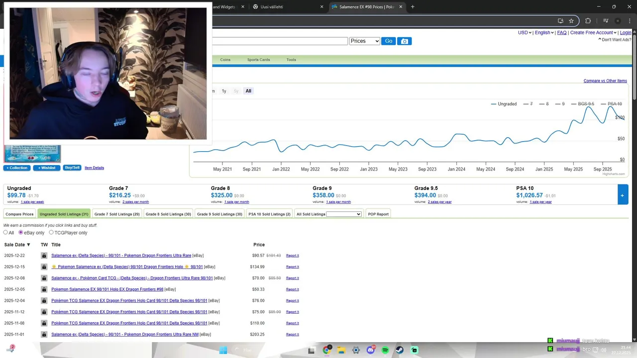637x358 pixels.
Task: Click the blue plus expand prices button
Action: (623, 194)
